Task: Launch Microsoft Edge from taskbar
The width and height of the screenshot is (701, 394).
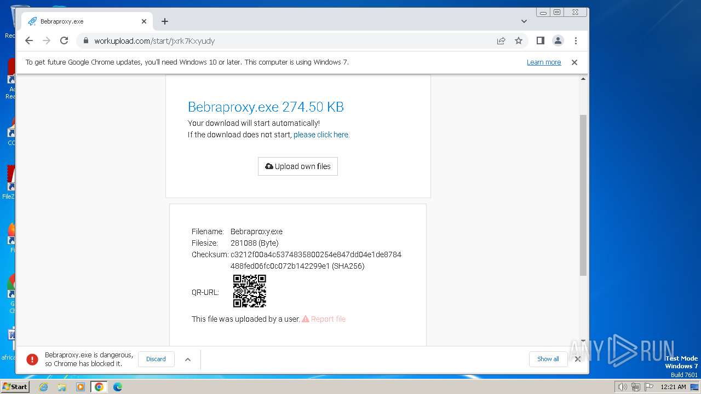Action: pyautogui.click(x=117, y=387)
